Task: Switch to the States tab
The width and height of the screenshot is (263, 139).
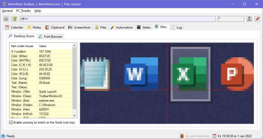Action: (144, 27)
